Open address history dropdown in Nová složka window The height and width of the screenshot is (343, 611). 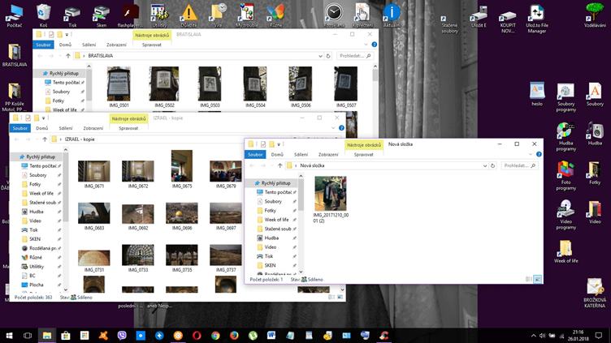click(485, 165)
